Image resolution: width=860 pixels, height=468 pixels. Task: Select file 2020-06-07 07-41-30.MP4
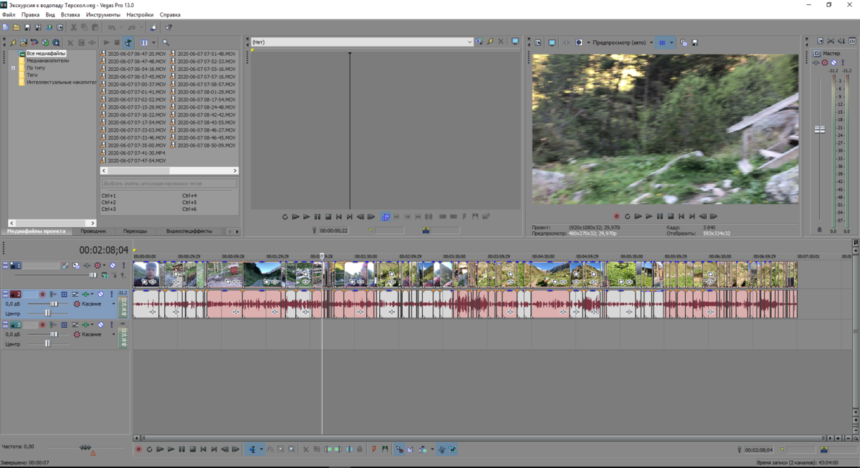(x=133, y=152)
